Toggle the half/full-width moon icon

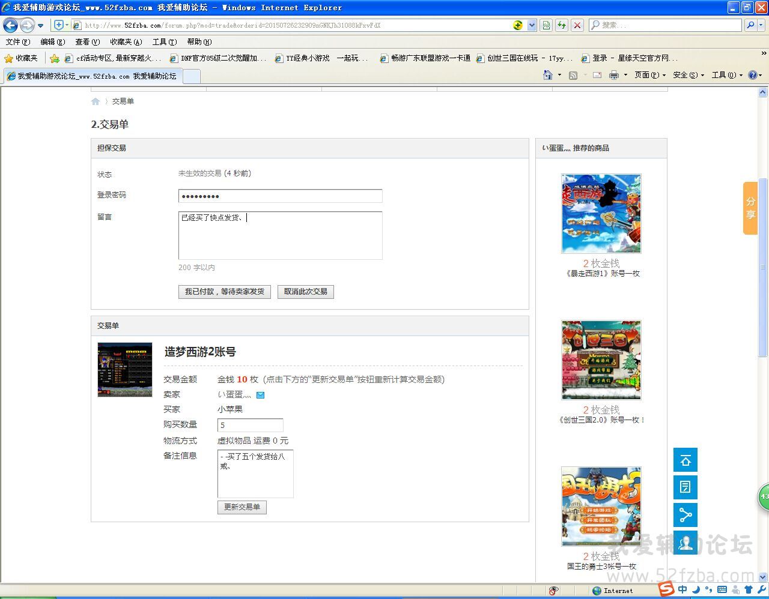pyautogui.click(x=696, y=590)
